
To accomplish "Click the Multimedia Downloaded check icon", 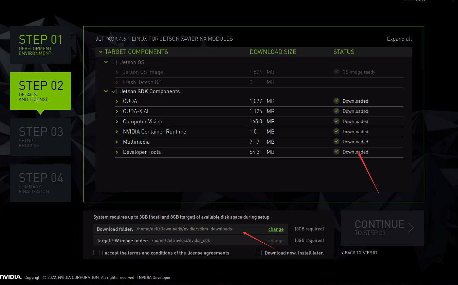I will tap(336, 142).
